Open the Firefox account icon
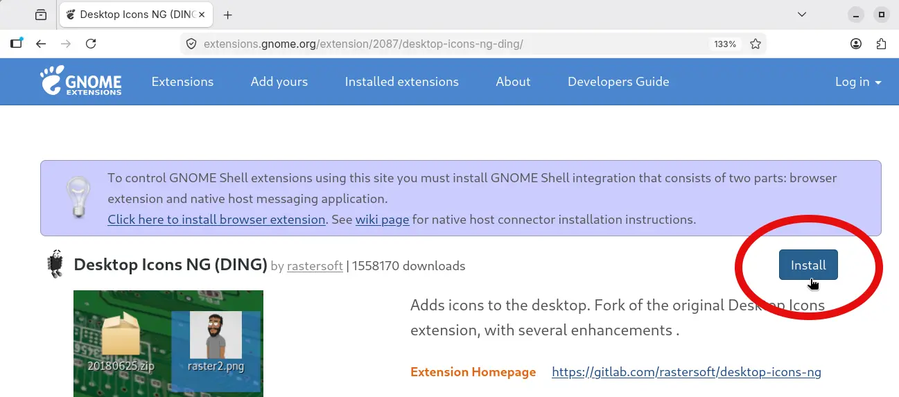Viewport: 899px width, 397px height. (856, 44)
